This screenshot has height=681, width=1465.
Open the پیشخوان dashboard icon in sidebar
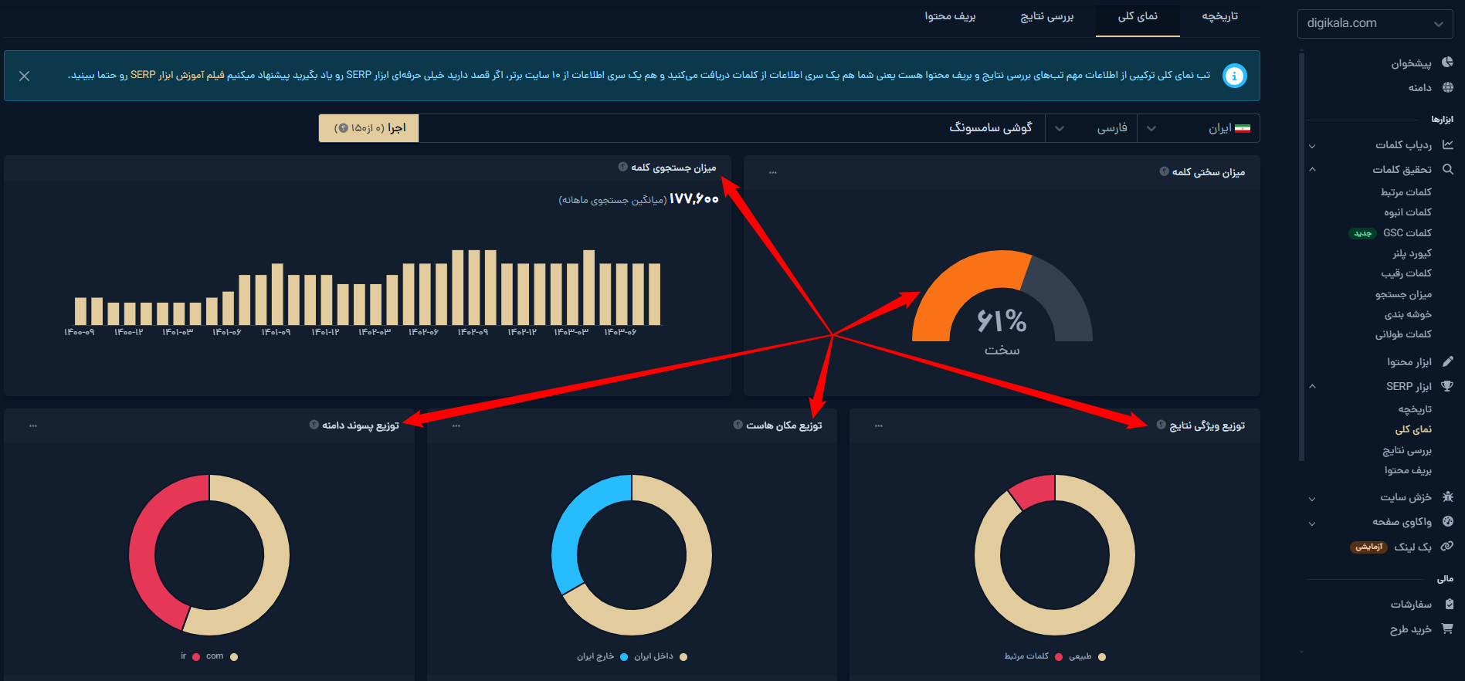pos(1447,63)
